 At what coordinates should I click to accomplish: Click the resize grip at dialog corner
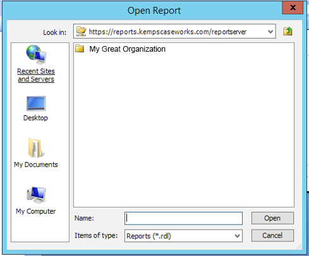298,246
